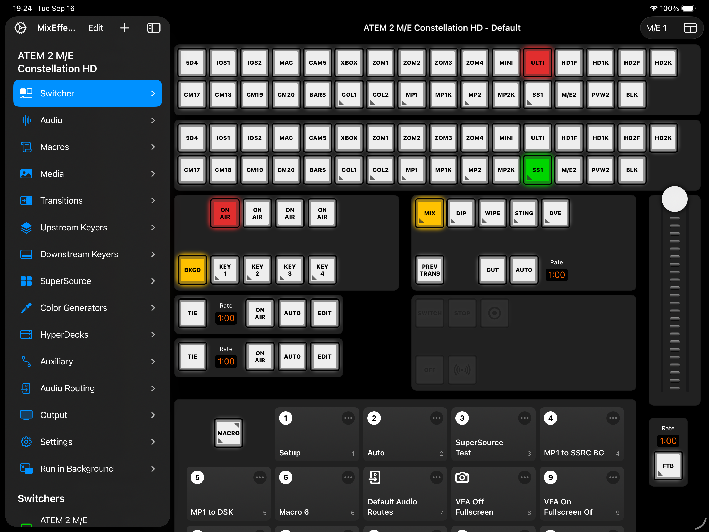The height and width of the screenshot is (532, 709).
Task: Click the camera icon on VFA Off Fullscreen
Action: pyautogui.click(x=462, y=477)
